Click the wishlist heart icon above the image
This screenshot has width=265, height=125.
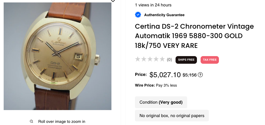(x=113, y=1)
